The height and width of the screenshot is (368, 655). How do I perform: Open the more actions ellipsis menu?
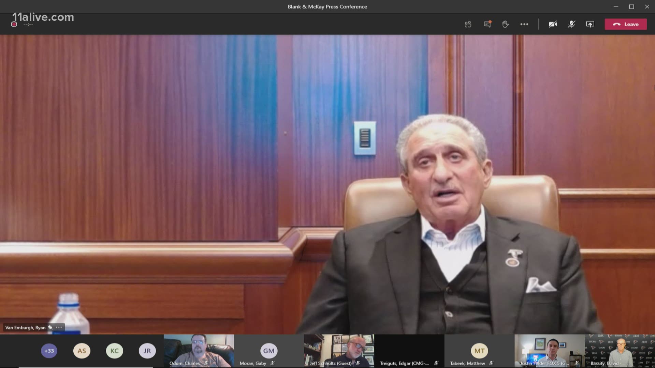coord(524,24)
